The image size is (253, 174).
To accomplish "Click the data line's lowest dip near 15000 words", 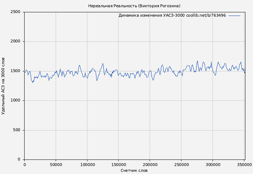I will coord(33,83).
